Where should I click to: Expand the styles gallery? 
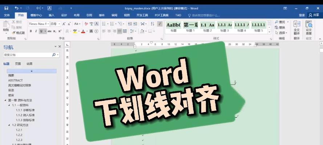point(269,32)
